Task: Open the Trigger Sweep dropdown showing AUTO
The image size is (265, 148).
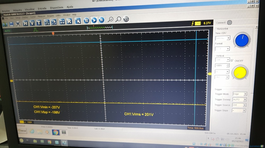Action: (x=240, y=100)
